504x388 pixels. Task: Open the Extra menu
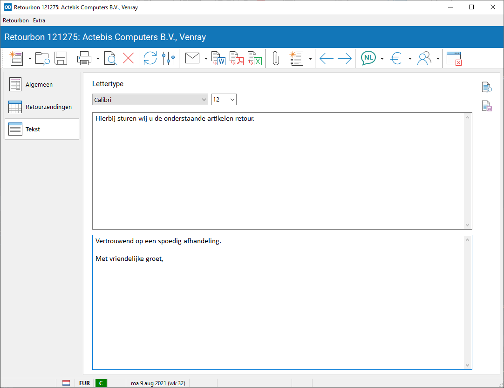click(39, 20)
